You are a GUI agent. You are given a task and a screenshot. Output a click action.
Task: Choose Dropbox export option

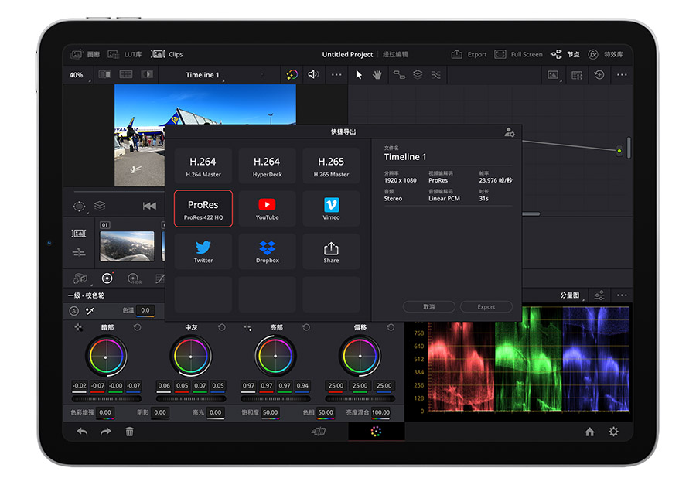267,252
